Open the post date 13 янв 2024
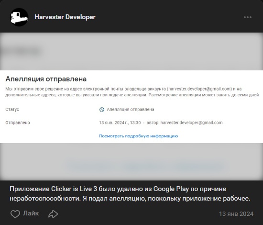The image size is (263, 225). pyautogui.click(x=236, y=214)
